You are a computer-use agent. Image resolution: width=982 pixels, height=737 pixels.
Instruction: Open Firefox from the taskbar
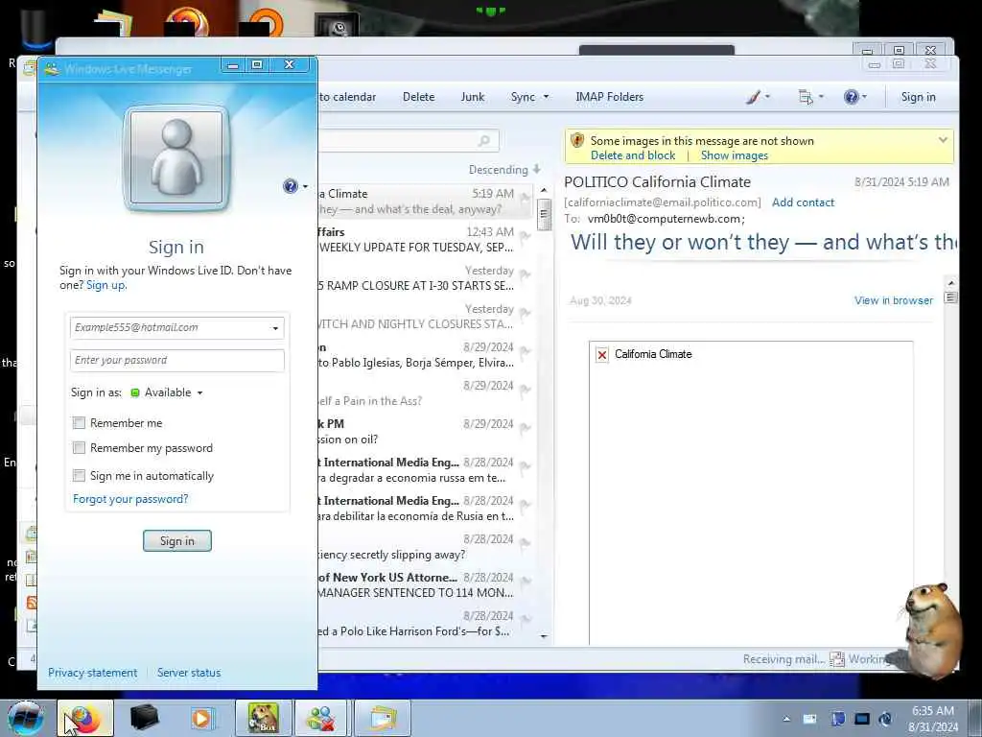coord(85,718)
